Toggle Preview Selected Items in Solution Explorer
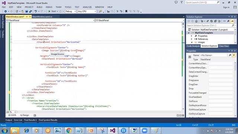The width and height of the screenshot is (238, 134). click(x=232, y=21)
